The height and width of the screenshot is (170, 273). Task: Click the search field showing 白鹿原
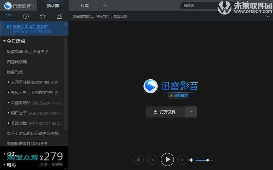[199, 6]
